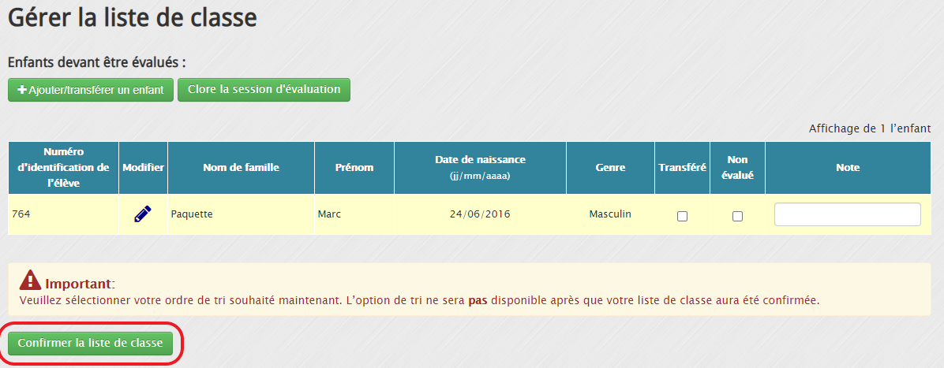Tick the Transféré checkbox for Marc Paquette
Image resolution: width=944 pixels, height=368 pixels.
682,217
